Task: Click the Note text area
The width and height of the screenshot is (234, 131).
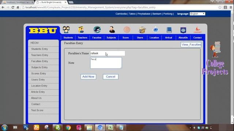Action: click(x=106, y=63)
